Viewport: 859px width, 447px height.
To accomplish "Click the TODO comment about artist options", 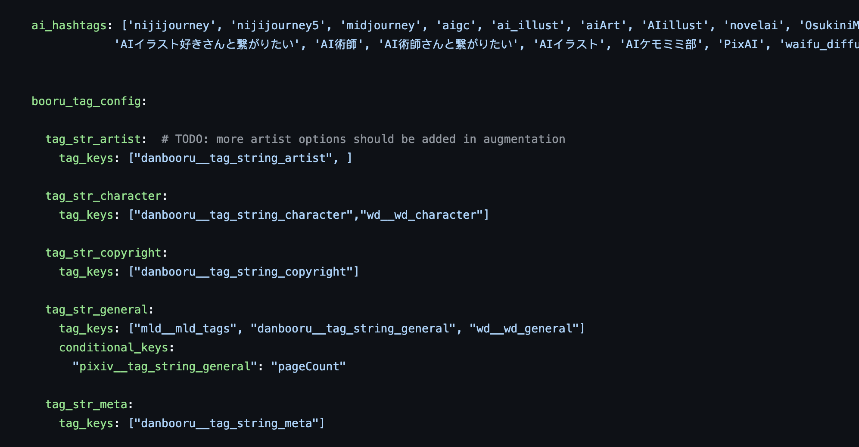I will 363,139.
